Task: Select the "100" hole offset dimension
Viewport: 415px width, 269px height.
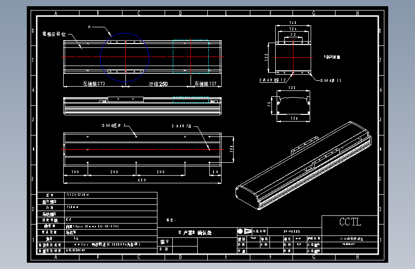Action: pyautogui.click(x=75, y=172)
